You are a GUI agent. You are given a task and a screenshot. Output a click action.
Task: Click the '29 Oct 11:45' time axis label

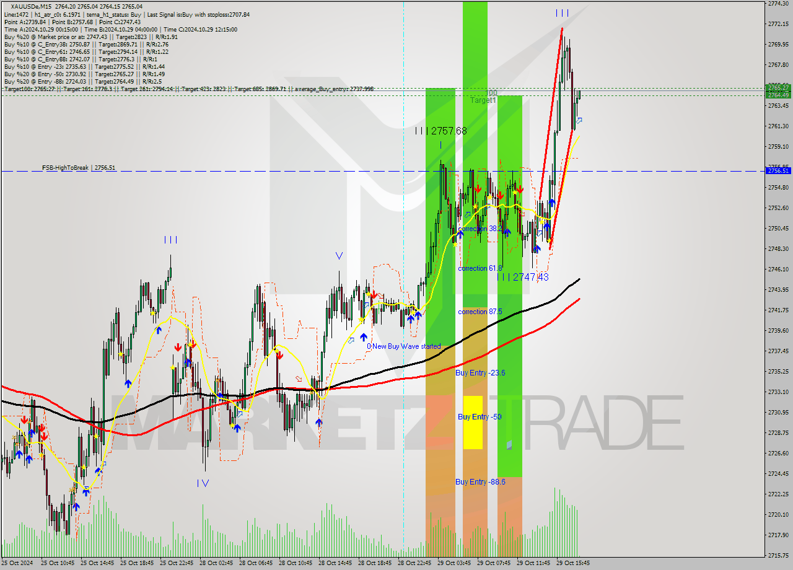pyautogui.click(x=533, y=564)
